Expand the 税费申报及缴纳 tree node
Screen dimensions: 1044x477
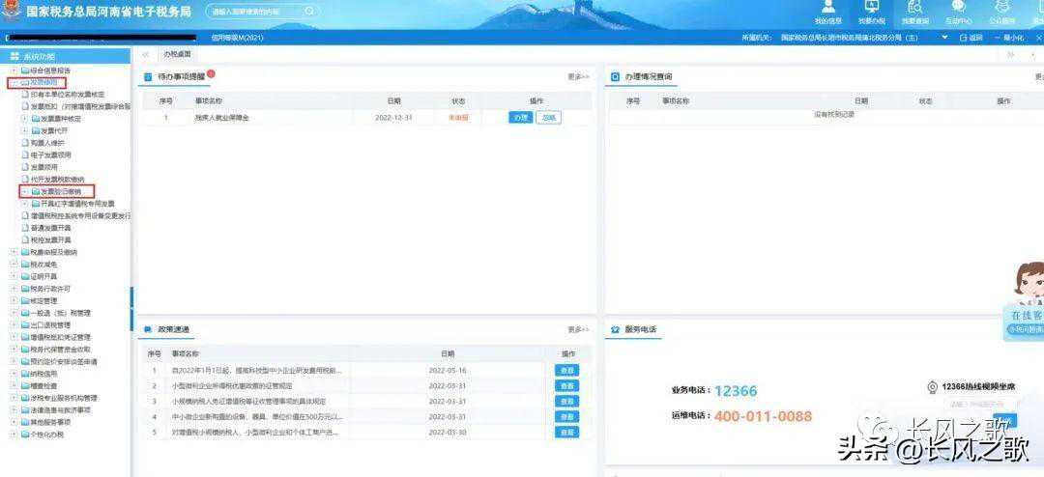point(14,252)
